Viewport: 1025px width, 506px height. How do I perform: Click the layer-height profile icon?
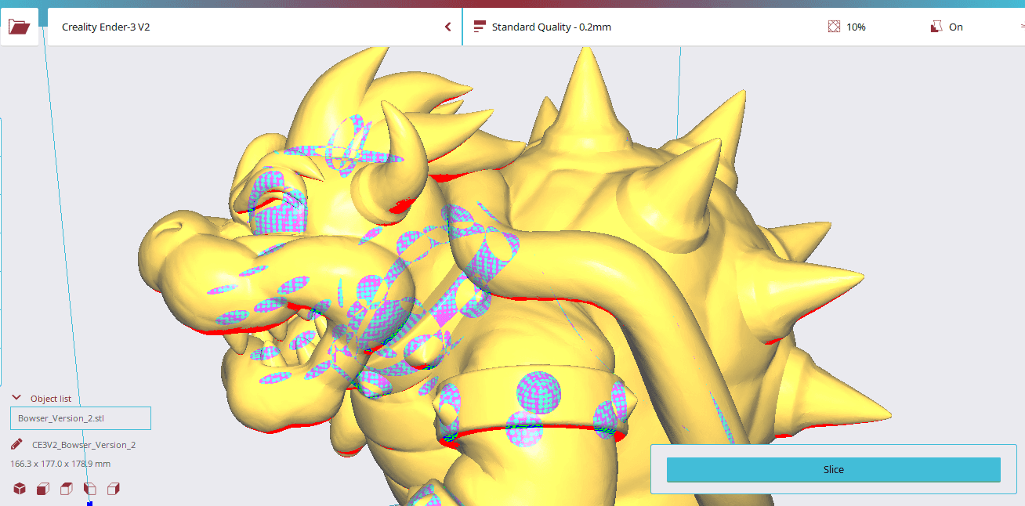480,27
